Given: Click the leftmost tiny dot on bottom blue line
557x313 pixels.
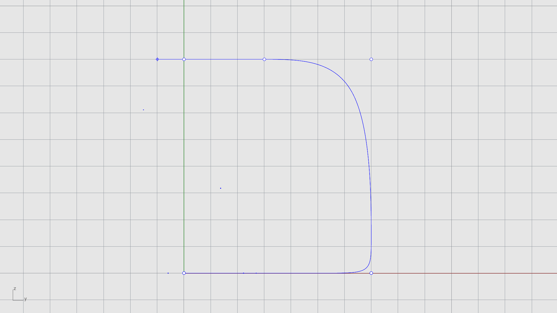Looking at the screenshot, I should pyautogui.click(x=243, y=273).
